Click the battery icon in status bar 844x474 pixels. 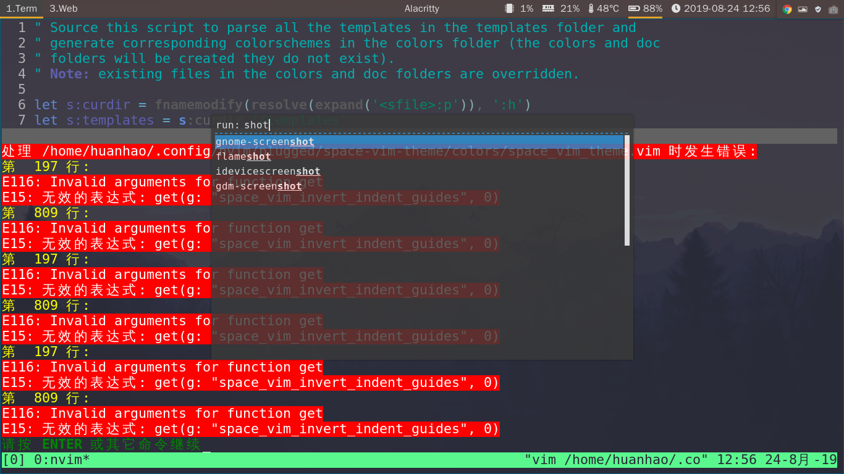(635, 9)
